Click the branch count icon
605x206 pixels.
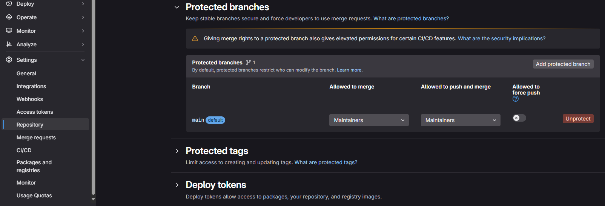(249, 63)
